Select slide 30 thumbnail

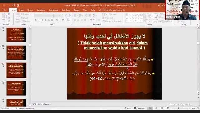tap(16, 88)
